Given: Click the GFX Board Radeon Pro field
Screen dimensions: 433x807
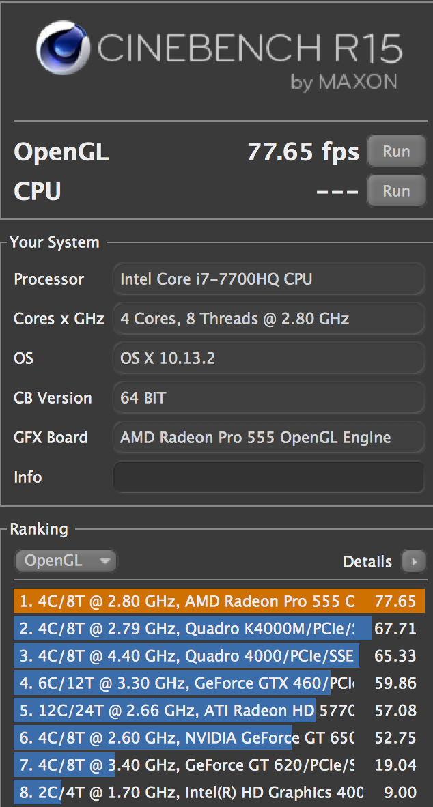Looking at the screenshot, I should coord(268,438).
